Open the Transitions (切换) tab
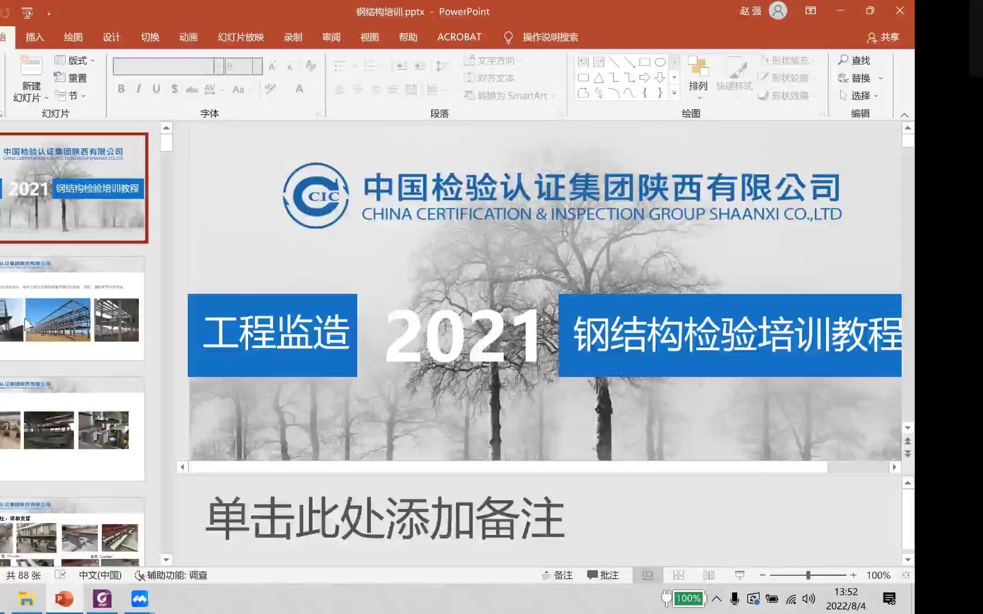This screenshot has width=983, height=614. pyautogui.click(x=150, y=37)
